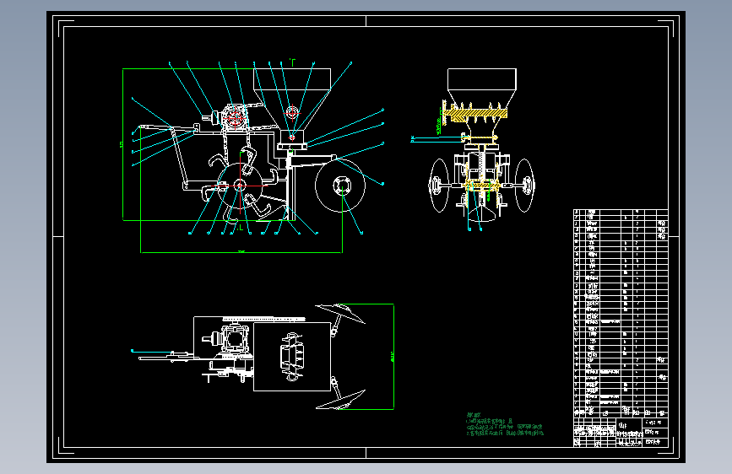The height and width of the screenshot is (474, 732).
Task: Click the right disc wheel in cross-section view
Action: [524, 186]
